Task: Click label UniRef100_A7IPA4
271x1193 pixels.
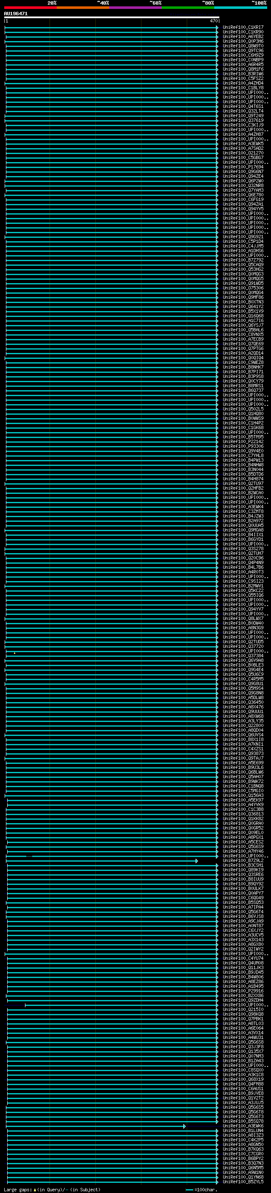Action: (x=243, y=907)
